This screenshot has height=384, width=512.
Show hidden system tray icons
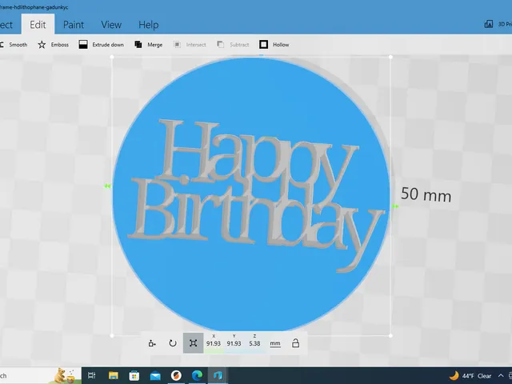tap(501, 376)
